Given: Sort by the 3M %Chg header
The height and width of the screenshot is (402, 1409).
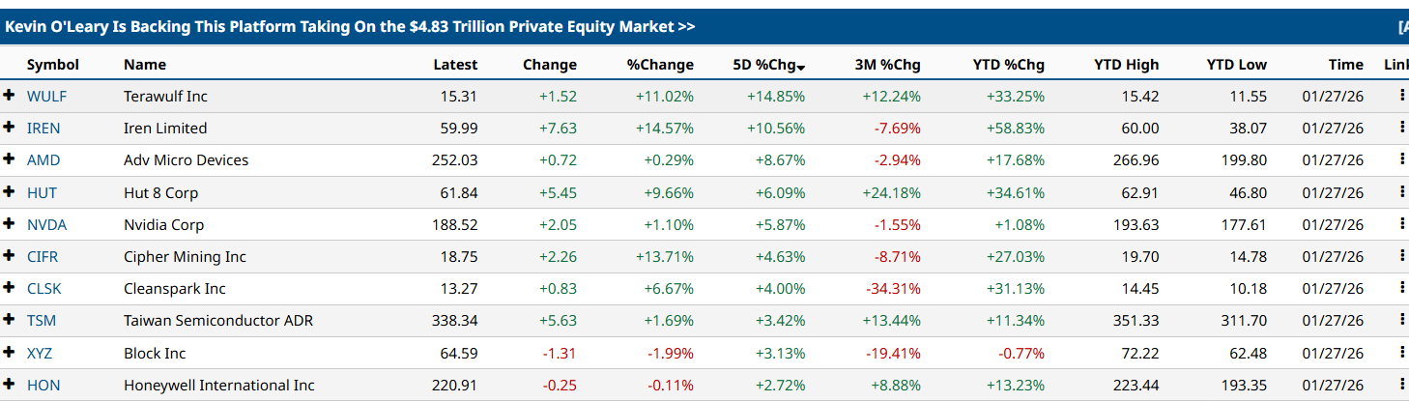Looking at the screenshot, I should pyautogui.click(x=887, y=65).
